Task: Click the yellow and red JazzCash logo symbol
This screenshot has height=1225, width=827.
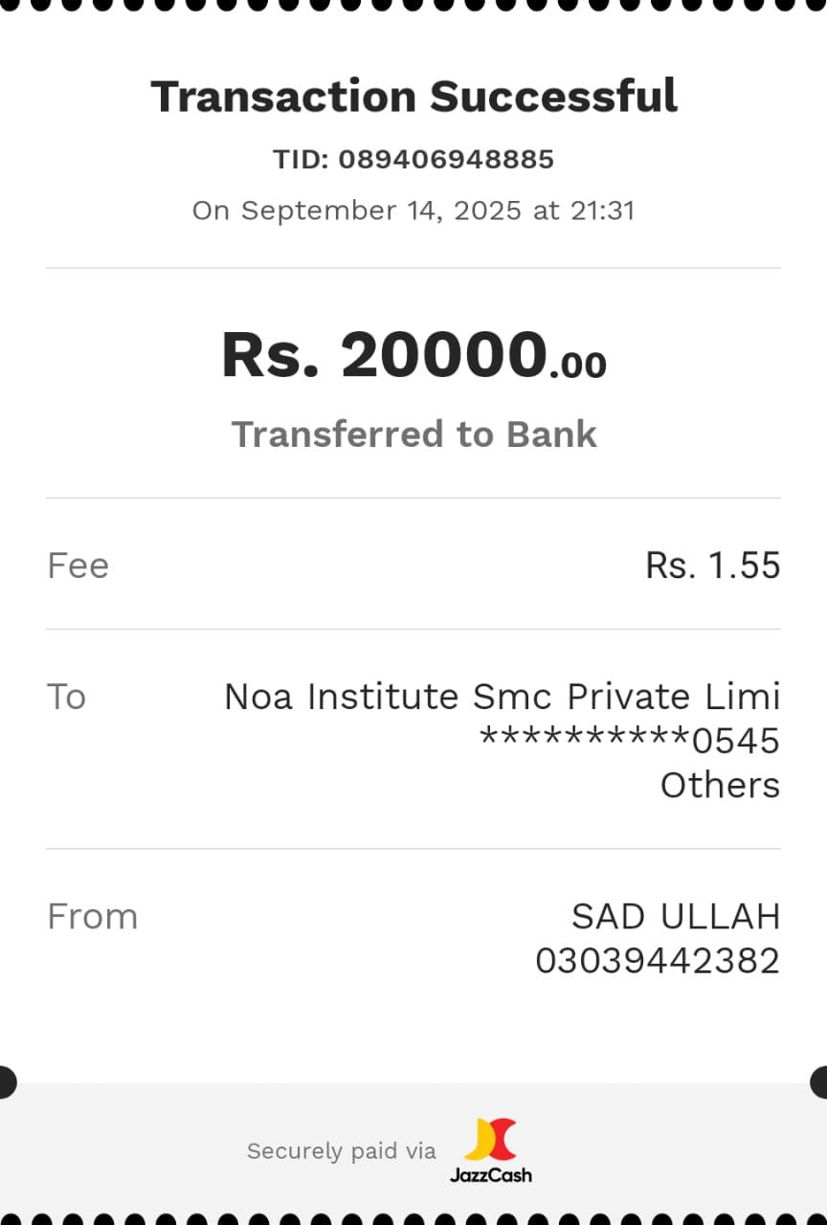Action: pos(490,1139)
